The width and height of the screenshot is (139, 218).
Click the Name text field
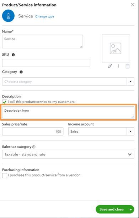pyautogui.click(x=43, y=41)
